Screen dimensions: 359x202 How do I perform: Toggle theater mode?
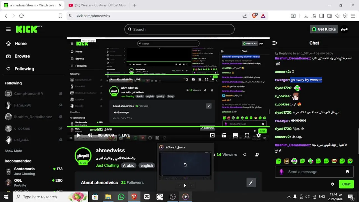point(235,135)
